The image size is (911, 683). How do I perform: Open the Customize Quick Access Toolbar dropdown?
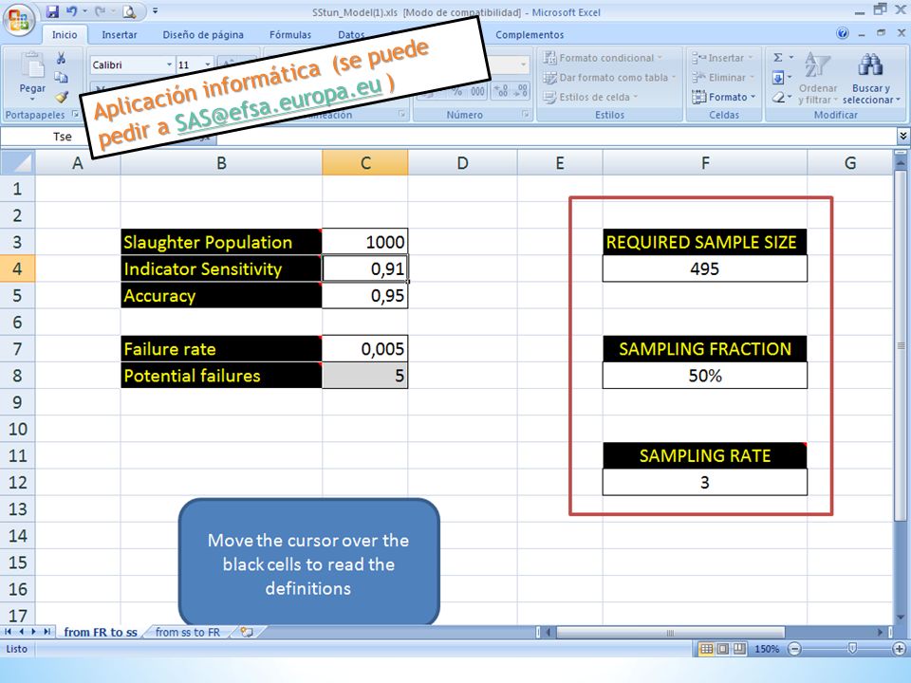155,11
